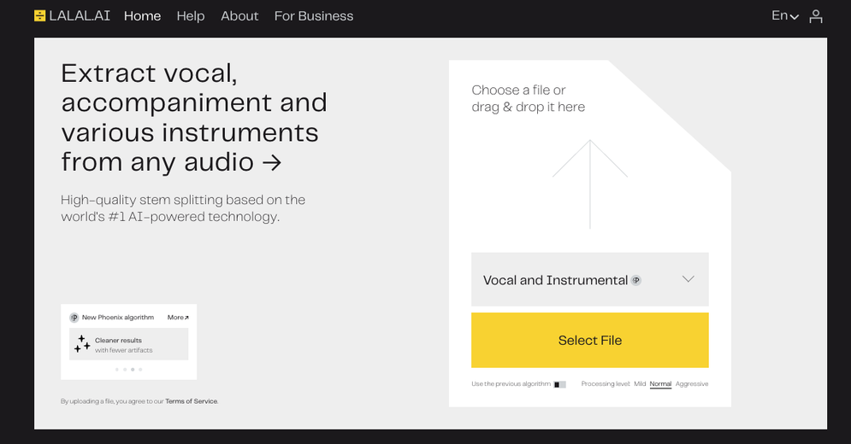851x444 pixels.
Task: Select the Mild processing level
Action: (640, 384)
